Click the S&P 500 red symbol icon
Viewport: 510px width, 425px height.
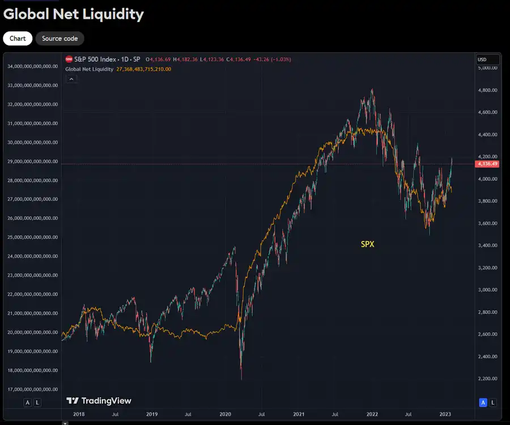pos(69,59)
